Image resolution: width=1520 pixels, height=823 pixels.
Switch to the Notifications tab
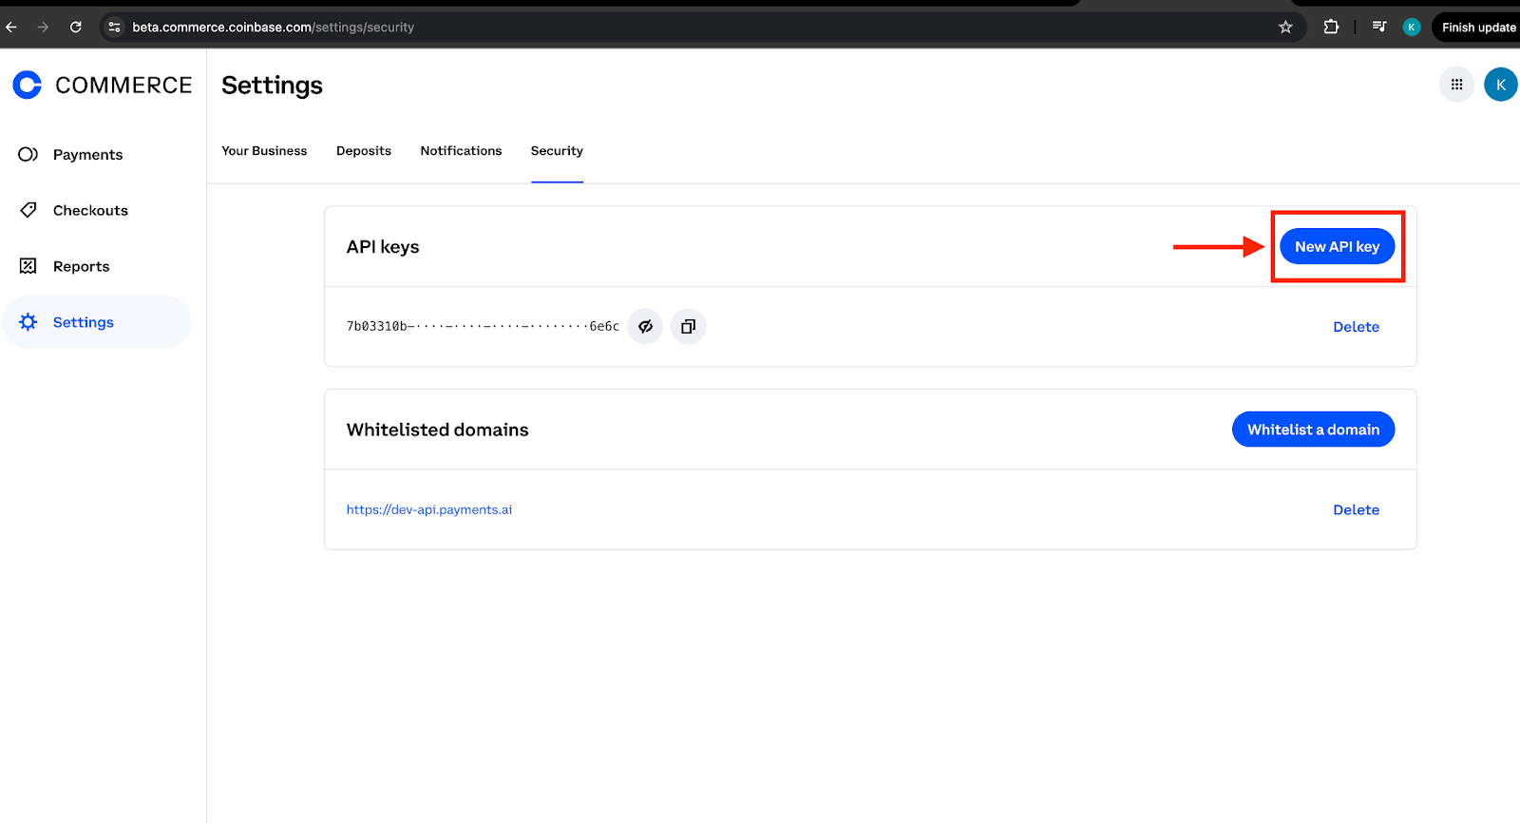pos(461,151)
